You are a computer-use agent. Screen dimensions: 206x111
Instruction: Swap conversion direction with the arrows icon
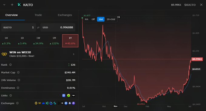(38, 27)
